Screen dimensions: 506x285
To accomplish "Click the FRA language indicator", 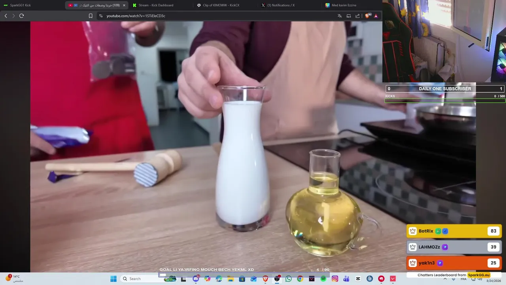I will (x=464, y=279).
